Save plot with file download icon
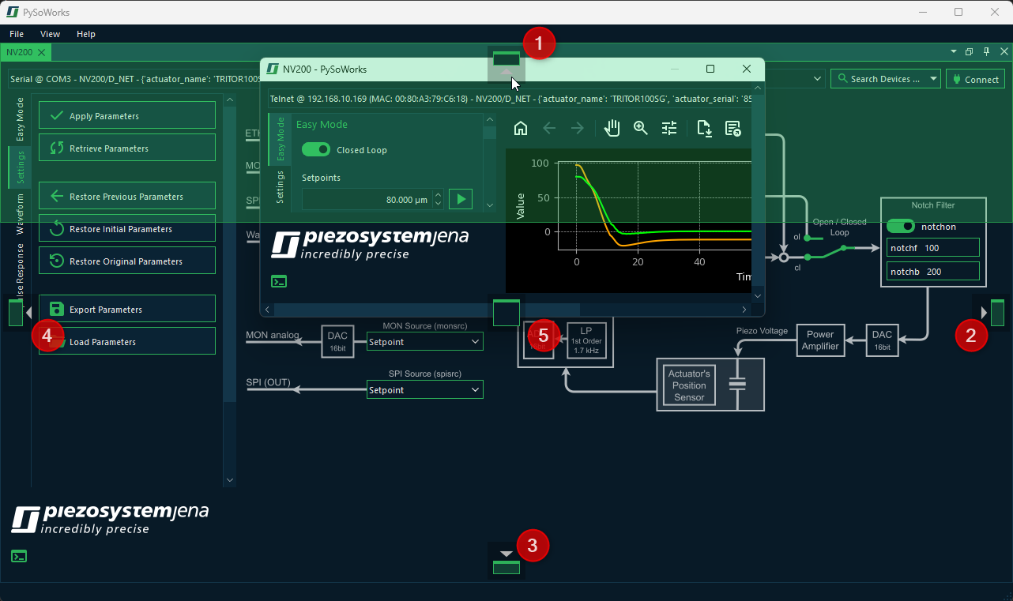Viewport: 1013px width, 601px height. (705, 128)
